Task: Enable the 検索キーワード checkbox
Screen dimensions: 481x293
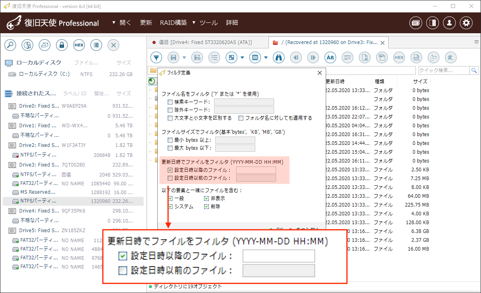Action: (170, 102)
